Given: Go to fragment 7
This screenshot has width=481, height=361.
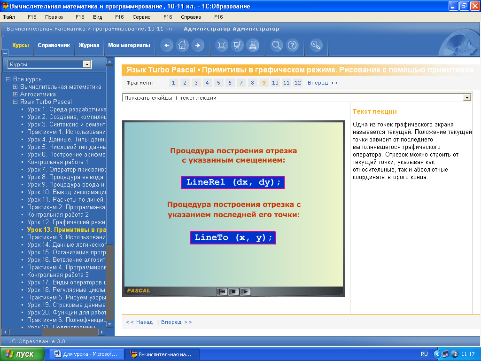Looking at the screenshot, I should (x=241, y=83).
